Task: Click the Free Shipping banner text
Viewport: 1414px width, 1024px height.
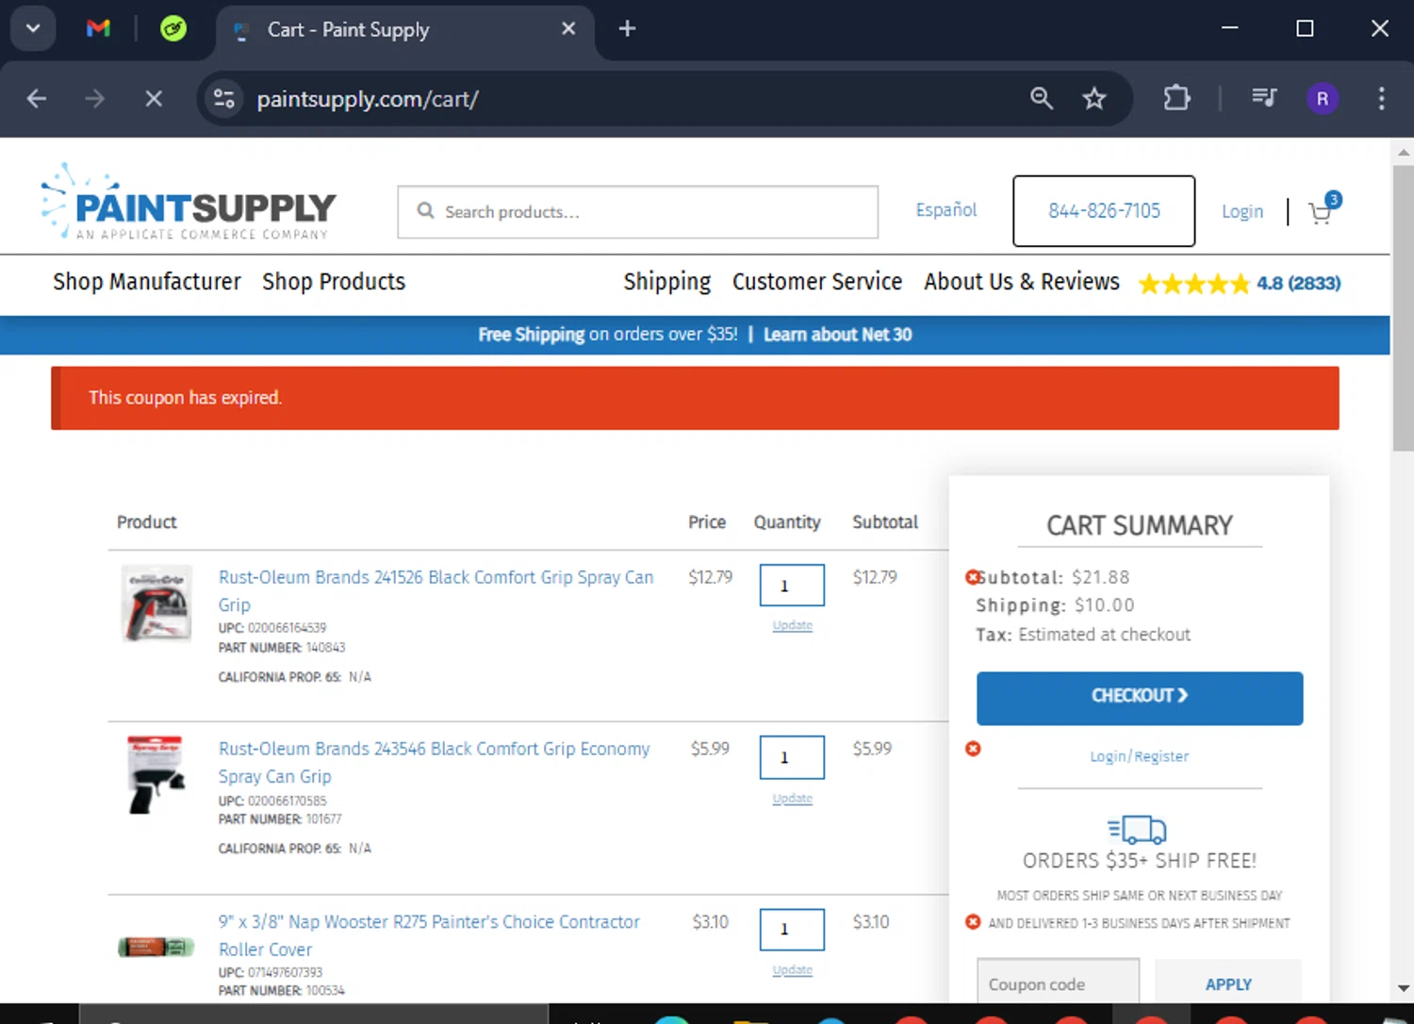Action: pos(607,335)
